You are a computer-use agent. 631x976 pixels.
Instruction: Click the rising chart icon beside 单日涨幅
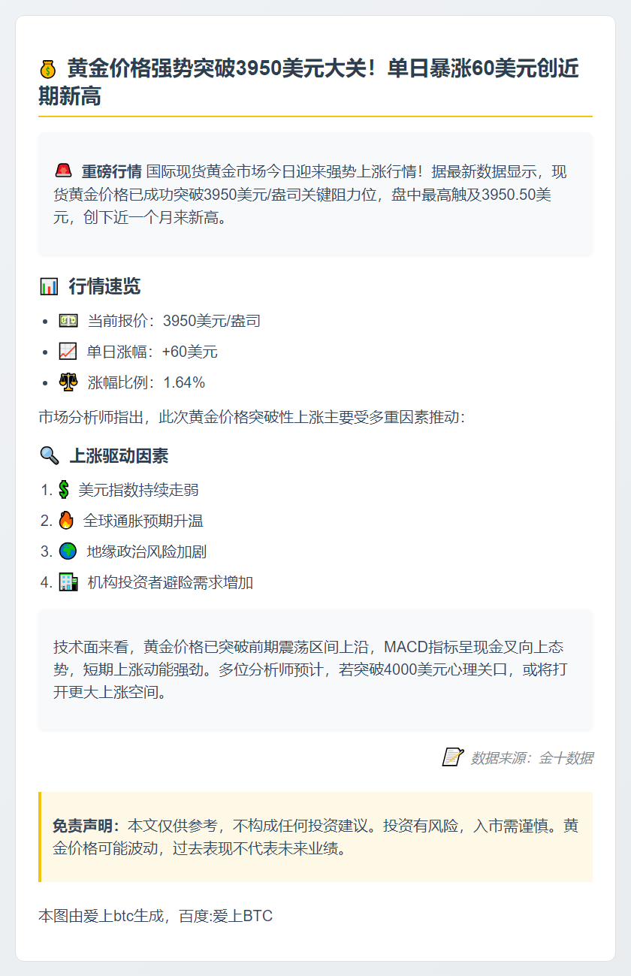68,352
